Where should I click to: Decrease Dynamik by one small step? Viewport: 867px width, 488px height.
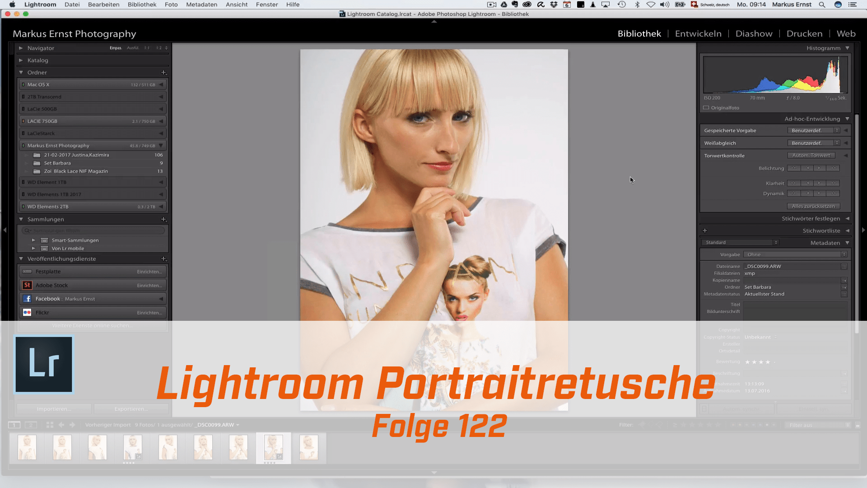(x=808, y=193)
